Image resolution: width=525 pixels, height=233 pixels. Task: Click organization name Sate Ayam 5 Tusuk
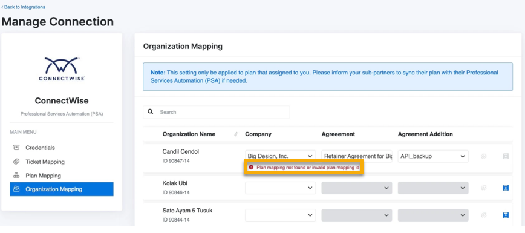tap(187, 211)
